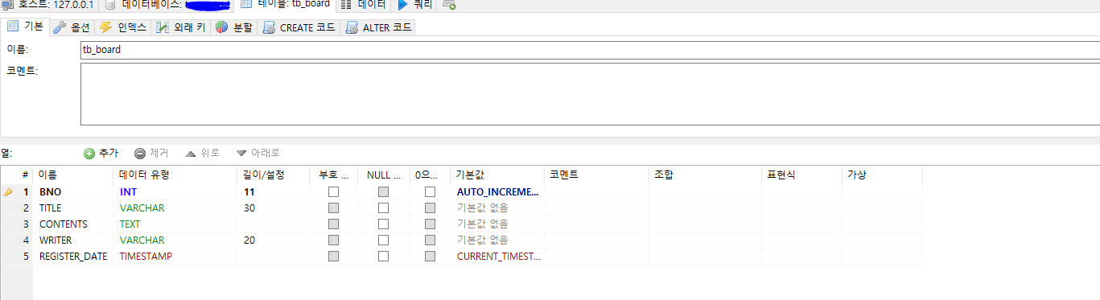The image size is (1100, 300).
Task: Move column down with 아래로 button
Action: [257, 153]
